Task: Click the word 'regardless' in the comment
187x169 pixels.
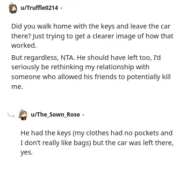Action: [42, 58]
